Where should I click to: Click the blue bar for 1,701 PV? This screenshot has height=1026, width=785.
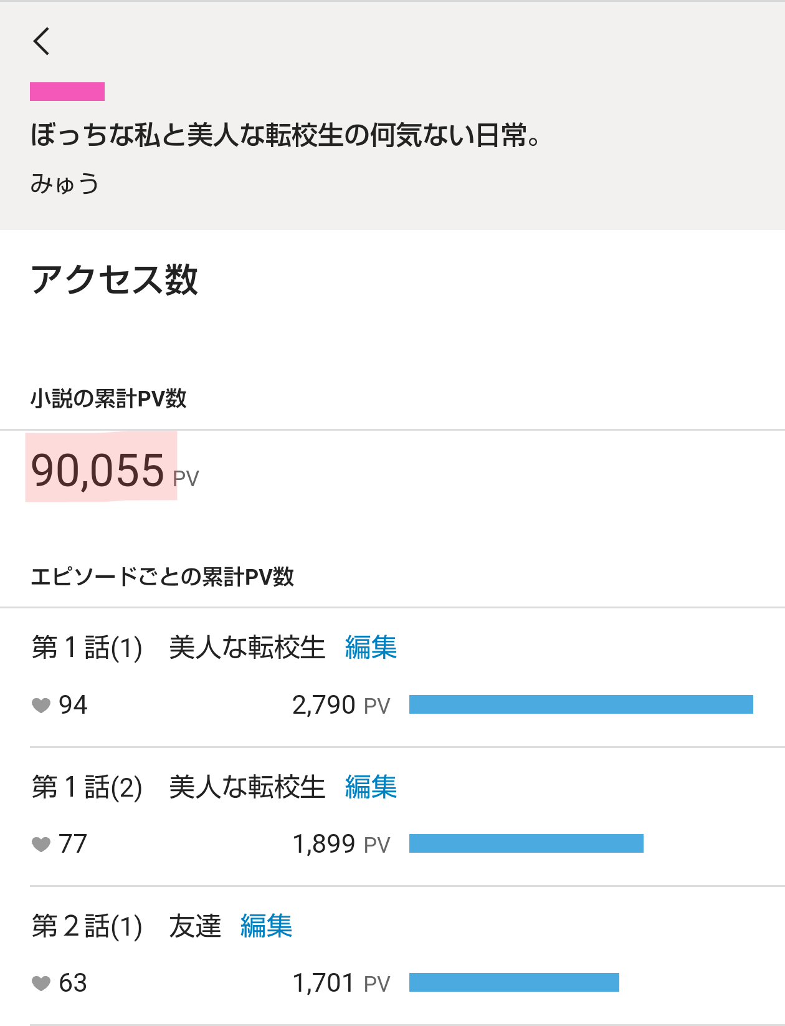[514, 983]
